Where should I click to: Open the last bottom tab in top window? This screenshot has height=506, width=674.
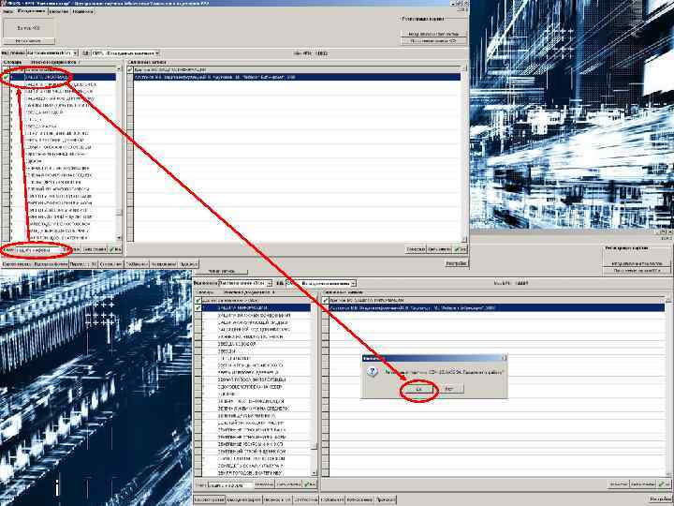(189, 263)
